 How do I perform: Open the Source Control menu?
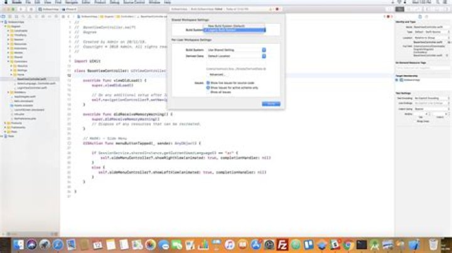(134, 2)
